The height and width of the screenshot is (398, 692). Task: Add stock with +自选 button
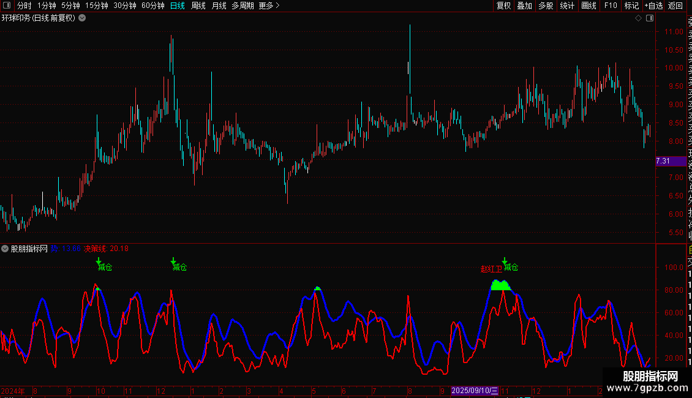point(653,6)
